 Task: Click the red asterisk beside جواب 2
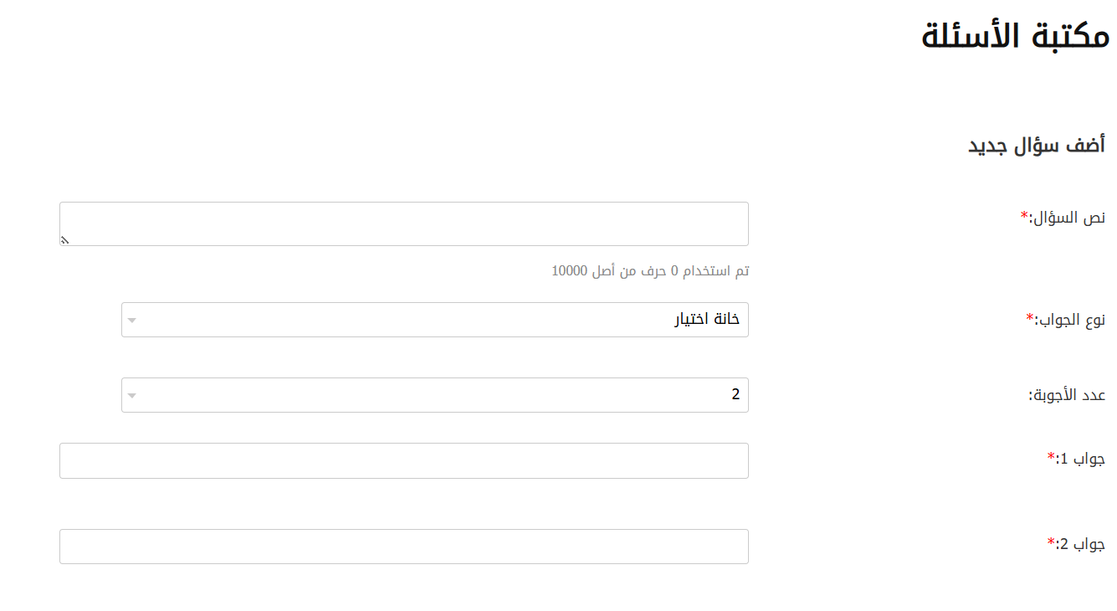(x=1051, y=542)
